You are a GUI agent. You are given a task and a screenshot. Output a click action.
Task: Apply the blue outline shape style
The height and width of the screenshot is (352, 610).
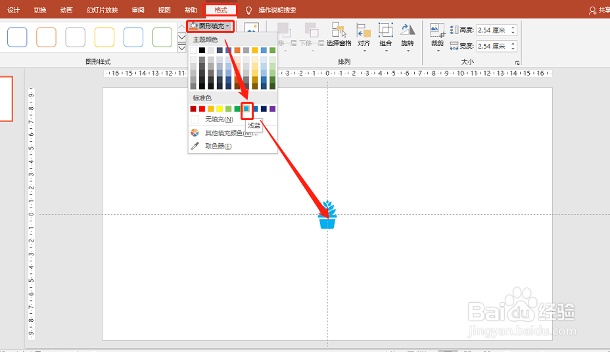click(17, 37)
